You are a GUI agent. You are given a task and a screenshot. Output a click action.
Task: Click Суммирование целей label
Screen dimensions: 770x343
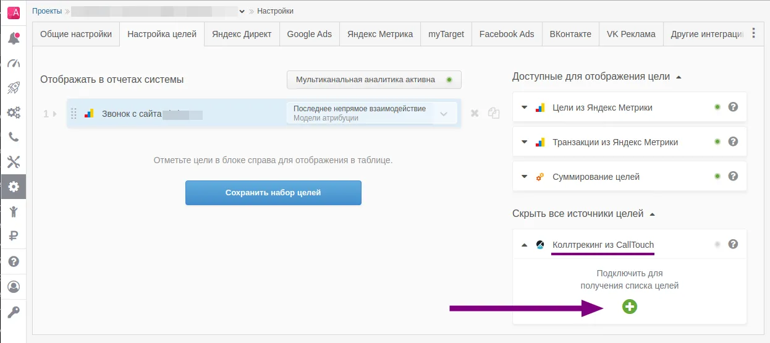596,177
